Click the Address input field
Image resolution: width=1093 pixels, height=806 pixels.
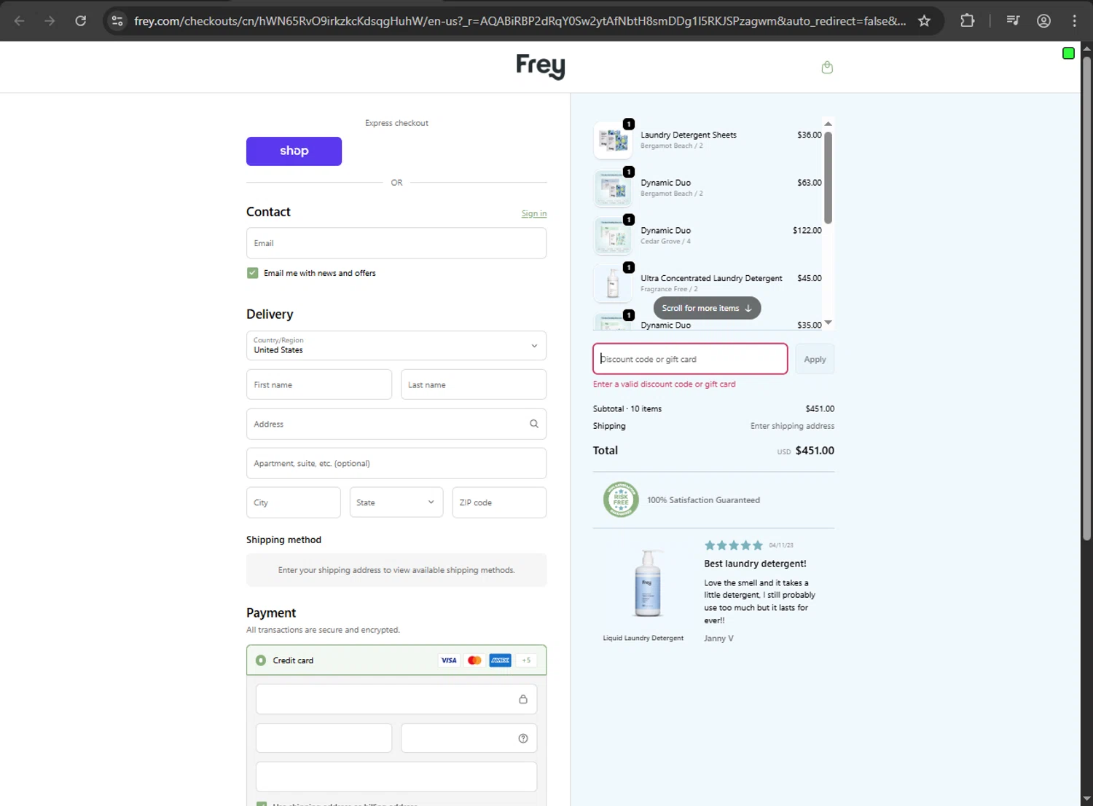pos(396,424)
